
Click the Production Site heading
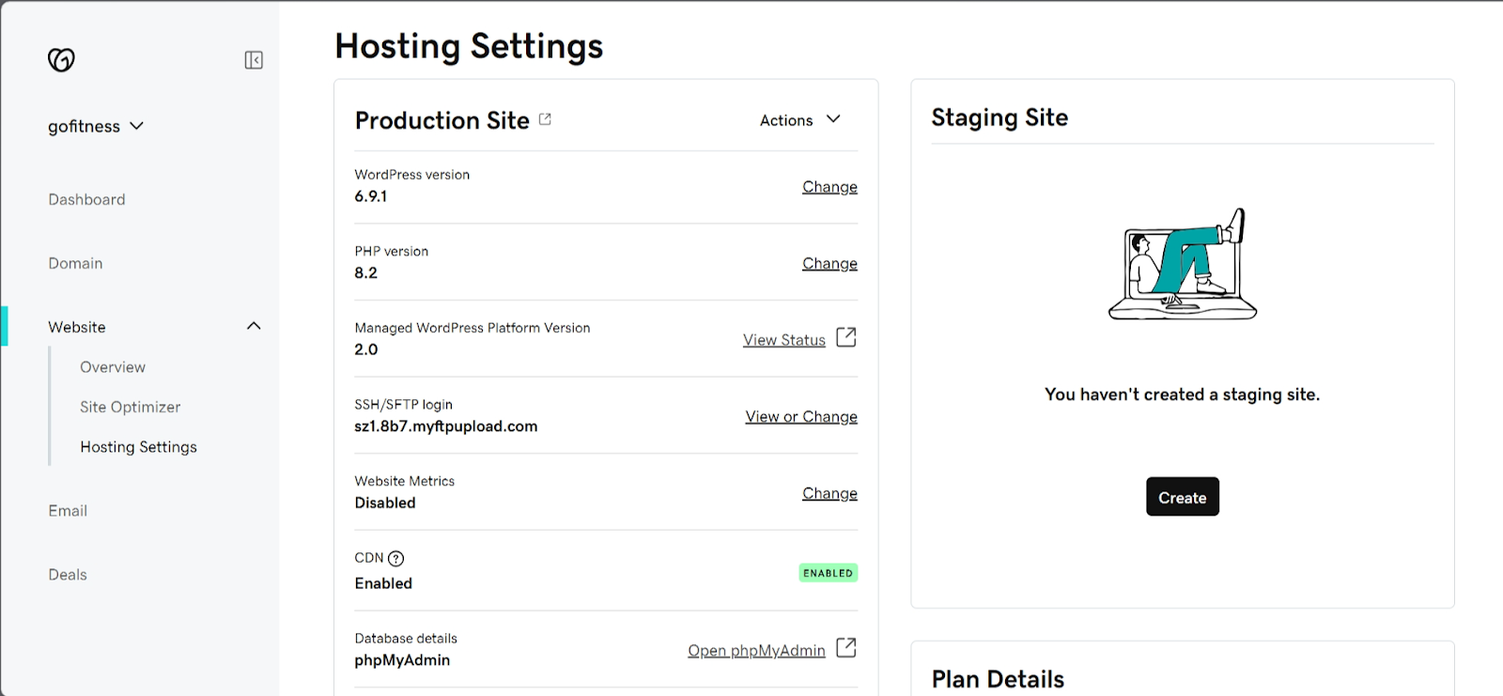442,120
